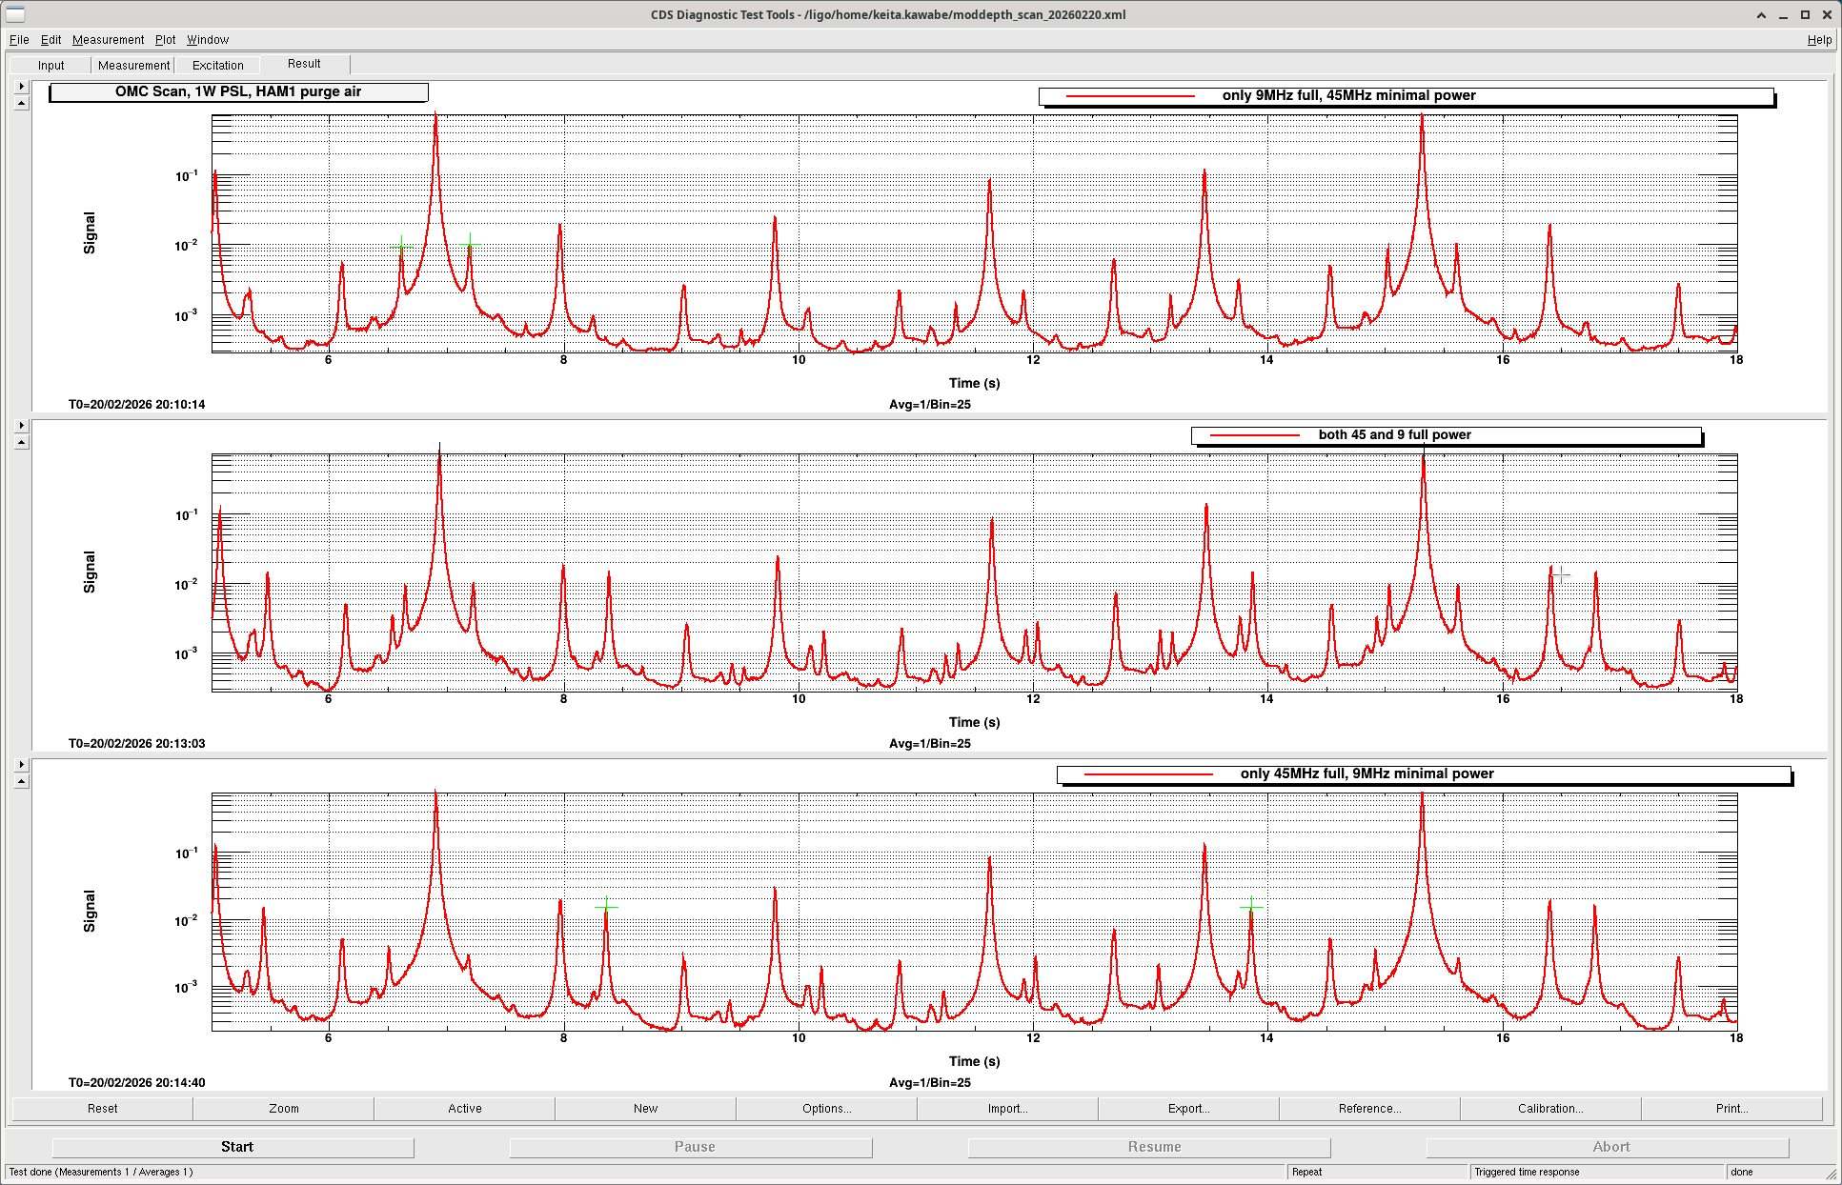
Task: Click up-arrow icon beside middle plot pane
Action: pos(21,442)
